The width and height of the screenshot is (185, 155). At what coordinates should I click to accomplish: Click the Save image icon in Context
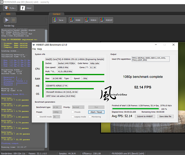click(59, 20)
